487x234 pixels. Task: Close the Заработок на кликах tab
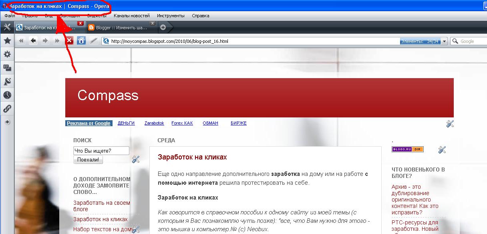coord(80,23)
